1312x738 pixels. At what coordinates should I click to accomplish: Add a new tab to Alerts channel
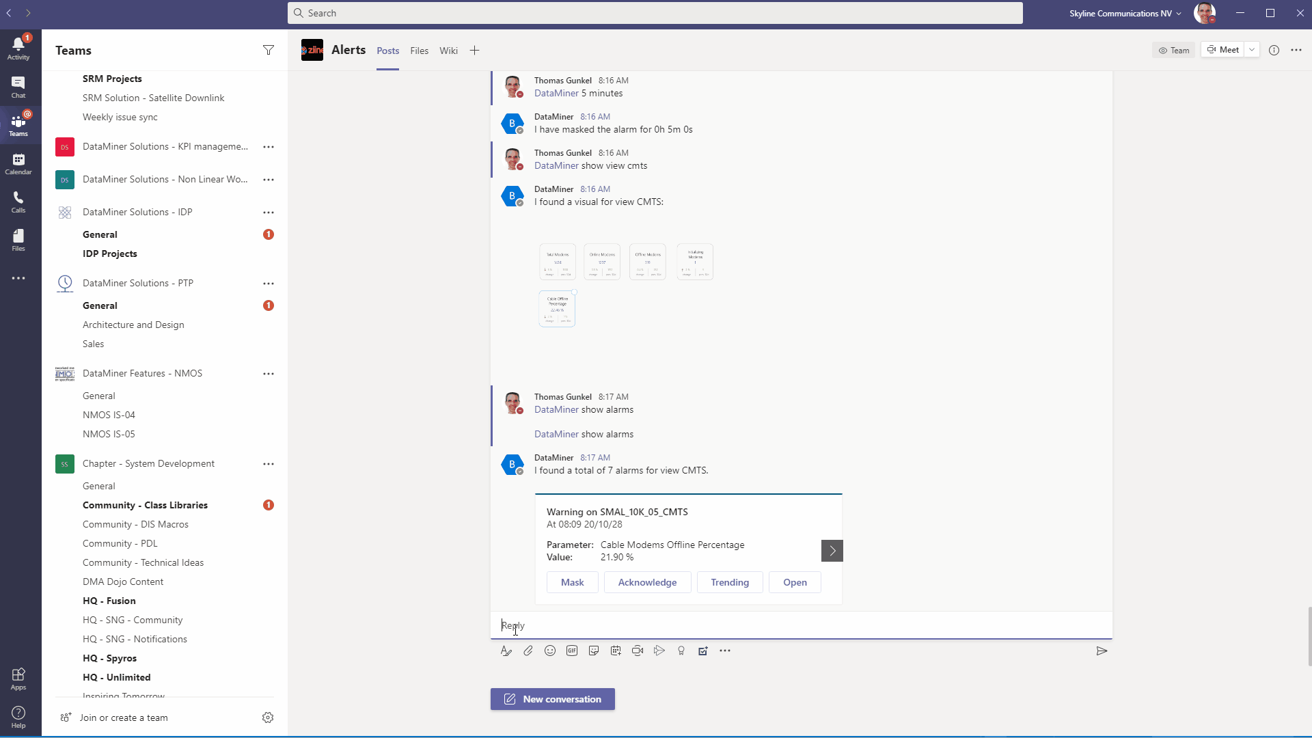pyautogui.click(x=474, y=51)
